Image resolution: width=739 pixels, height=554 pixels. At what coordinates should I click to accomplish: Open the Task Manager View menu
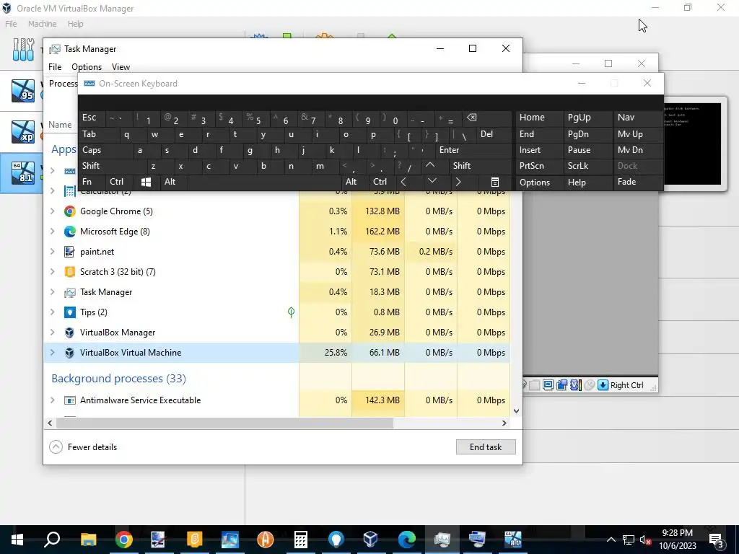121,67
